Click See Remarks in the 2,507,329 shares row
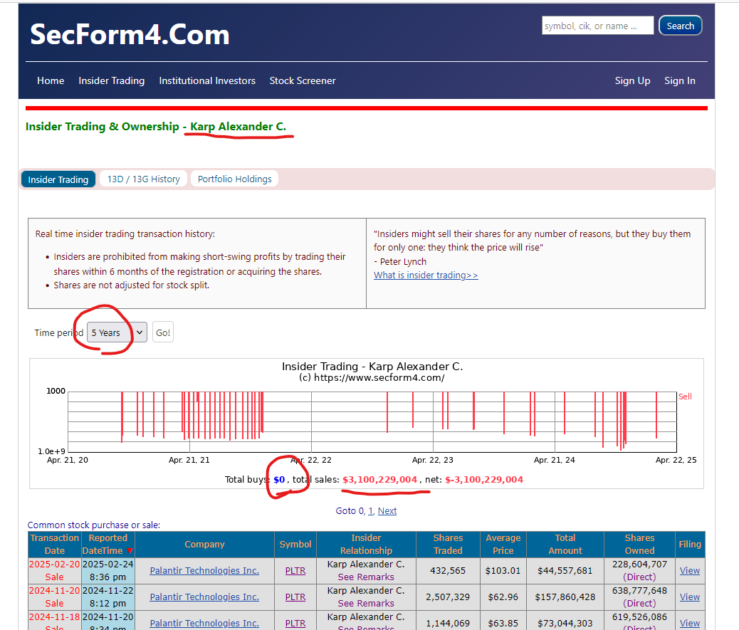The height and width of the screenshot is (630, 739). (x=366, y=604)
